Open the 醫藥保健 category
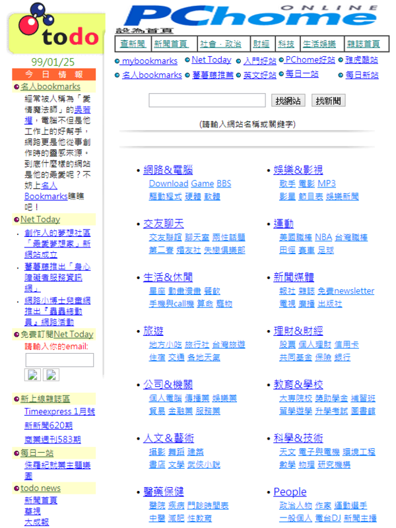Image resolution: width=396 pixels, height=528 pixels. (x=164, y=492)
